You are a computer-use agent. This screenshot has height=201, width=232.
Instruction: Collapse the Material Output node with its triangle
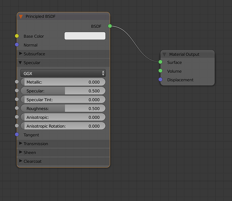point(165,54)
